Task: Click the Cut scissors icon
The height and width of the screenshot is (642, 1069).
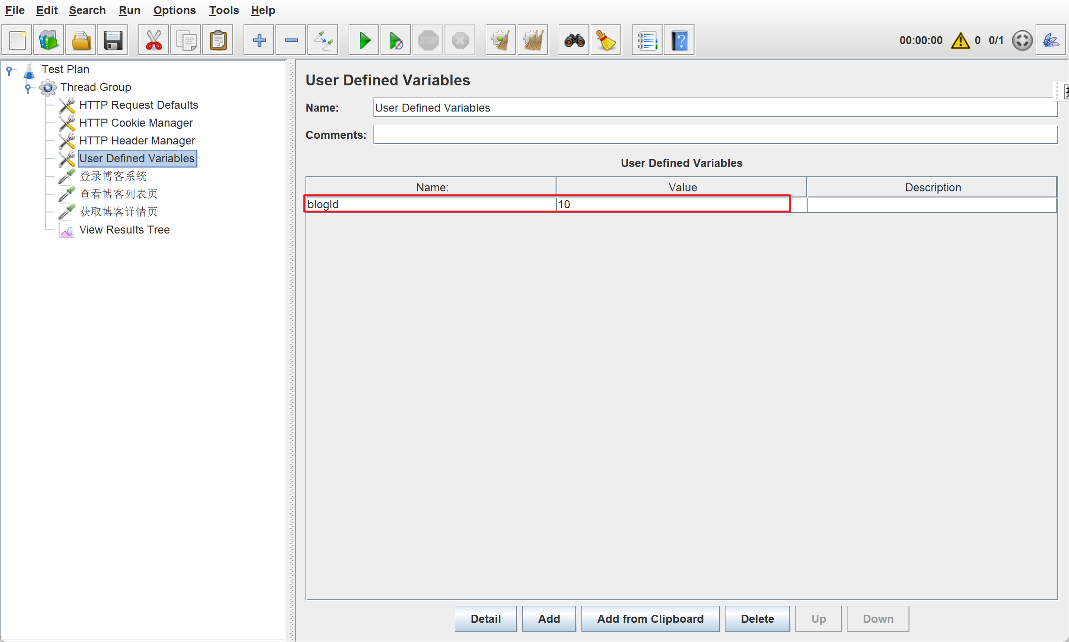Action: (x=153, y=40)
